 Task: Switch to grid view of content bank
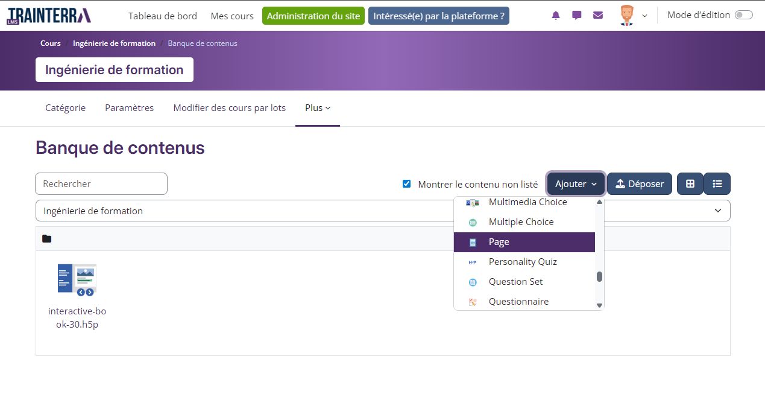(x=690, y=183)
